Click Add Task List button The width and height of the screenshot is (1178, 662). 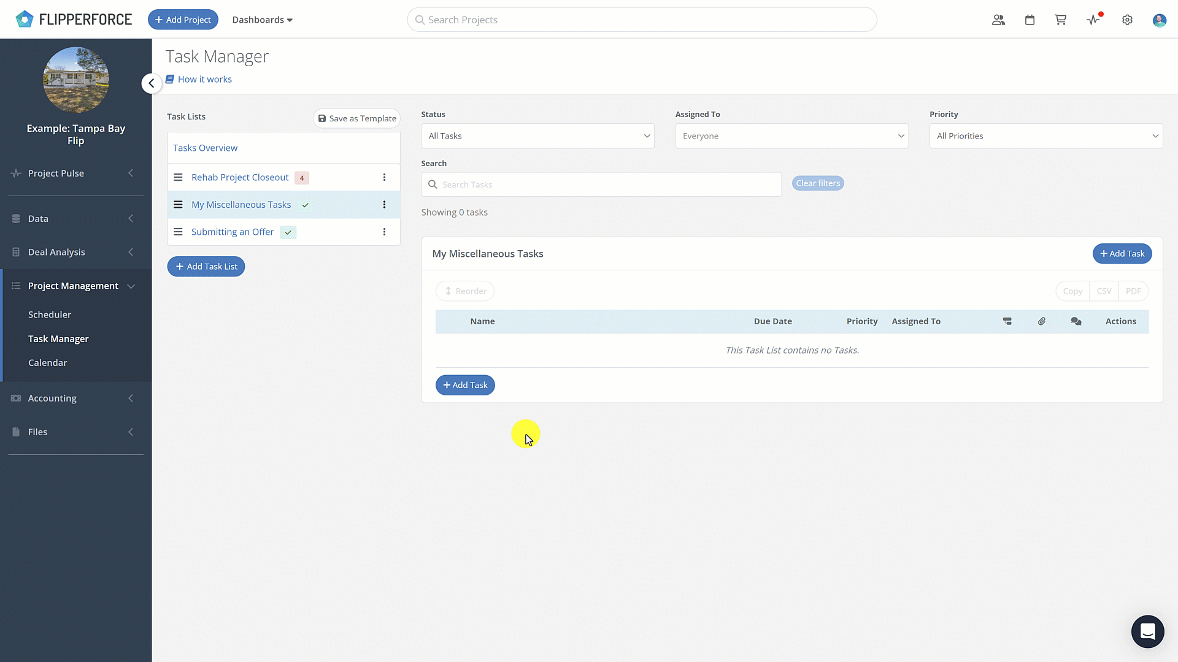(x=206, y=267)
